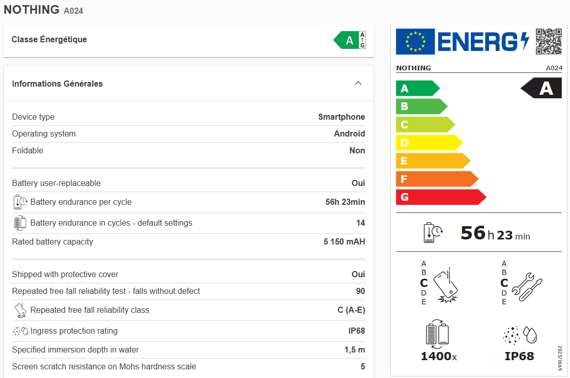Viewport: 570px width, 378px height.
Task: Click the yellow D energy scale bar
Action: click(x=428, y=143)
